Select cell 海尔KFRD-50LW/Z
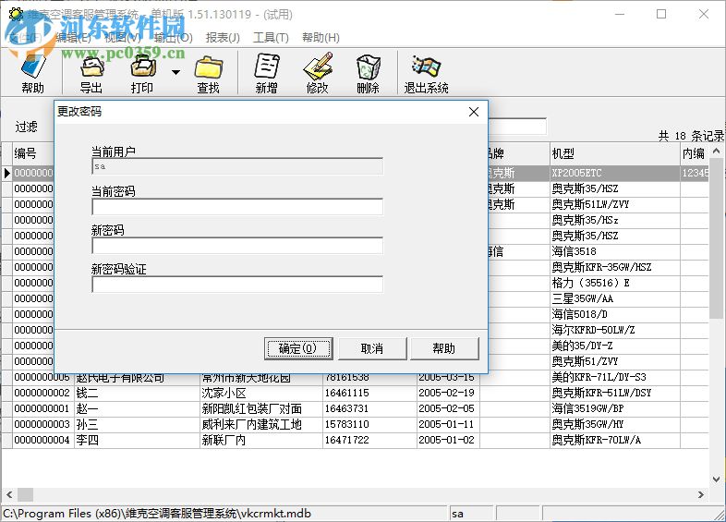Image resolution: width=726 pixels, height=522 pixels. point(614,330)
